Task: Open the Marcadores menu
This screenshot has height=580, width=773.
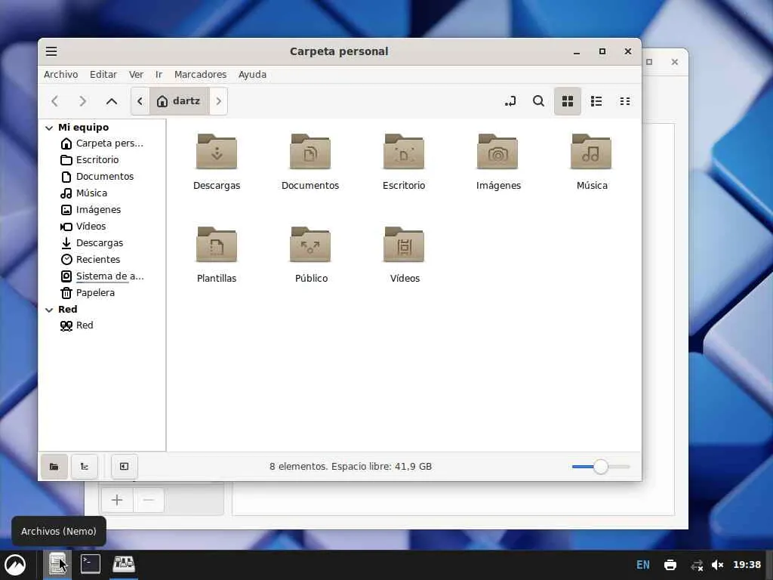Action: [x=200, y=75]
